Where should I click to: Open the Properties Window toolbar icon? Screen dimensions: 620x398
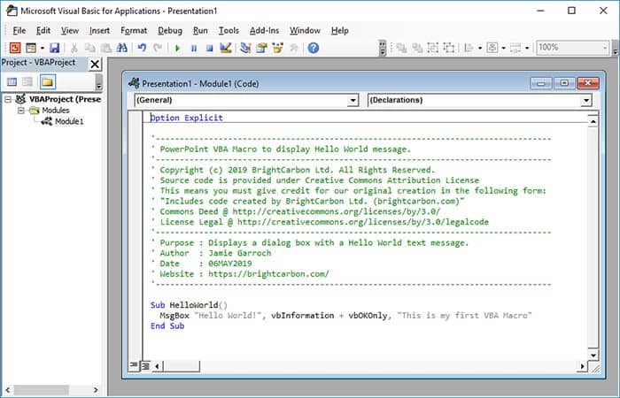coord(261,48)
